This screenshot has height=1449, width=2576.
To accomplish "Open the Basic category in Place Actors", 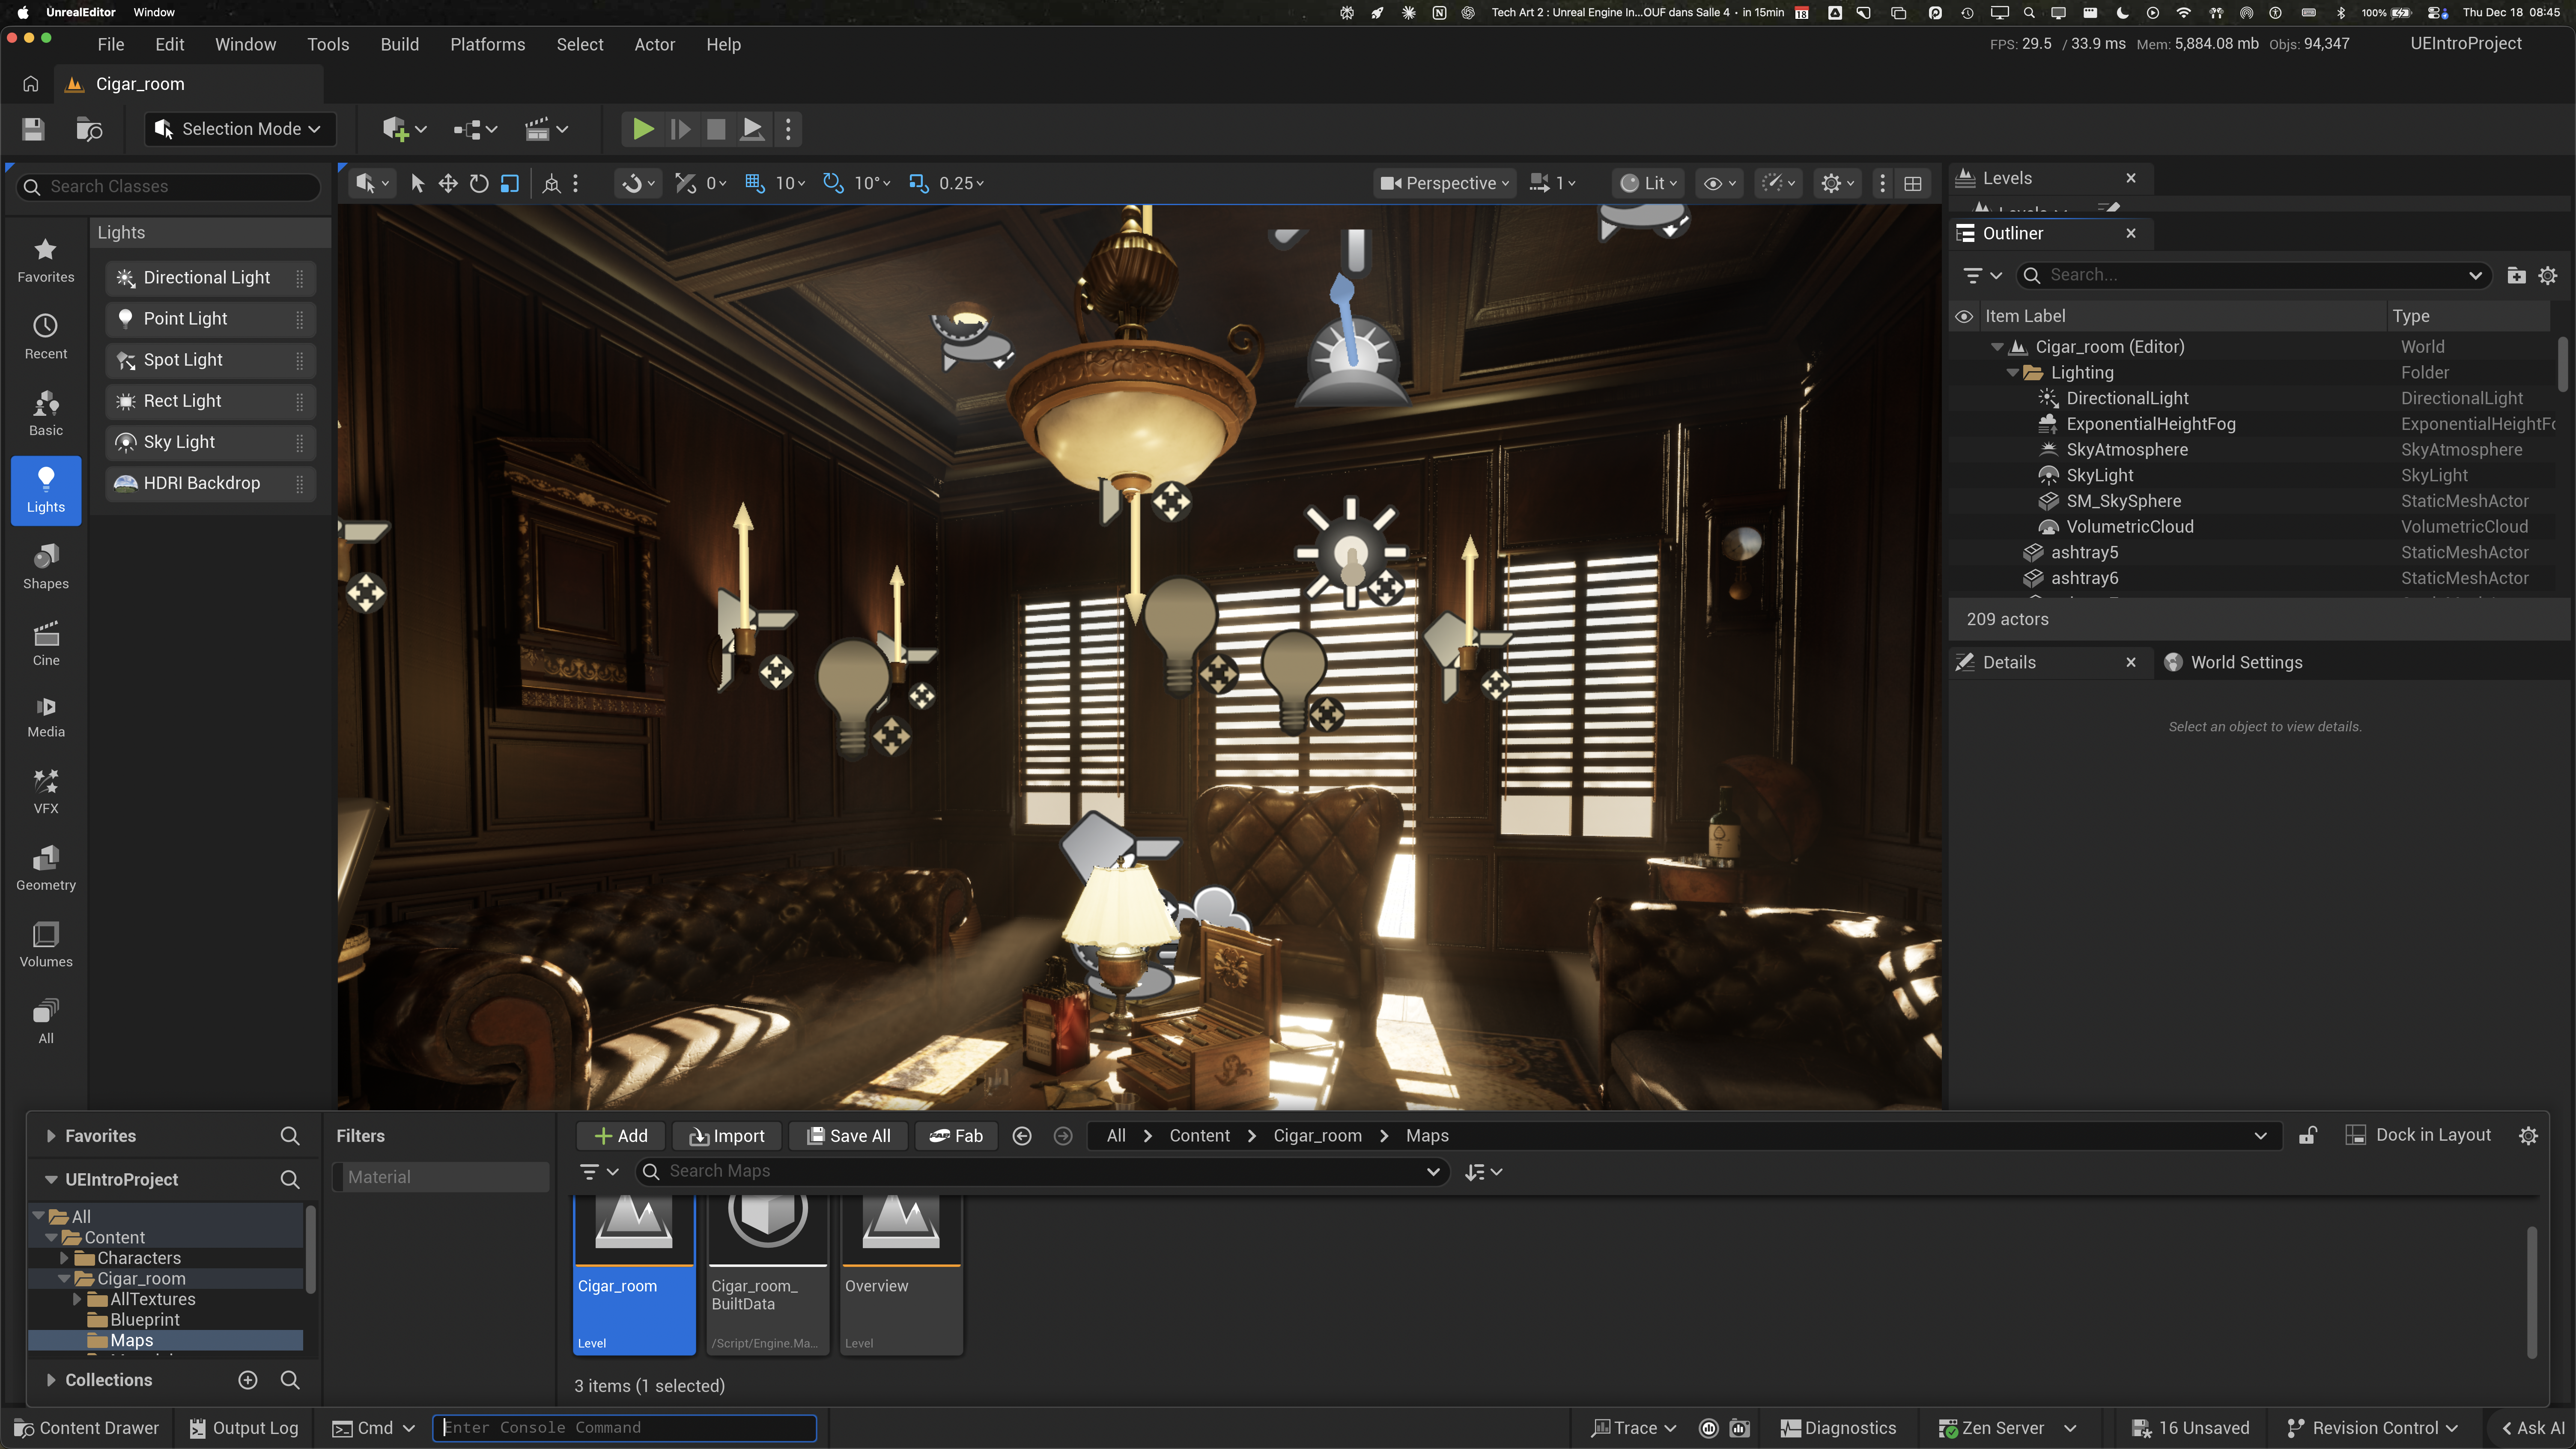I will [x=46, y=413].
